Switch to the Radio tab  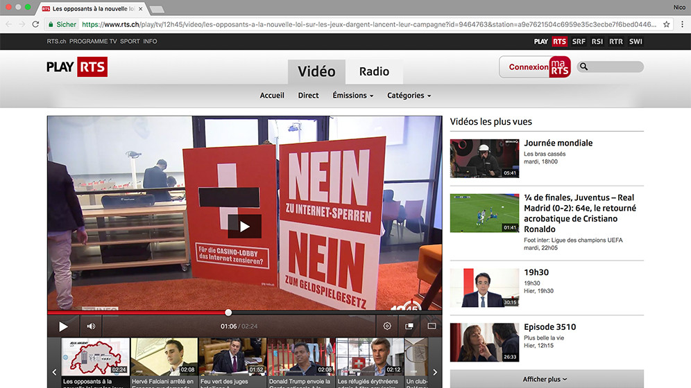(374, 71)
